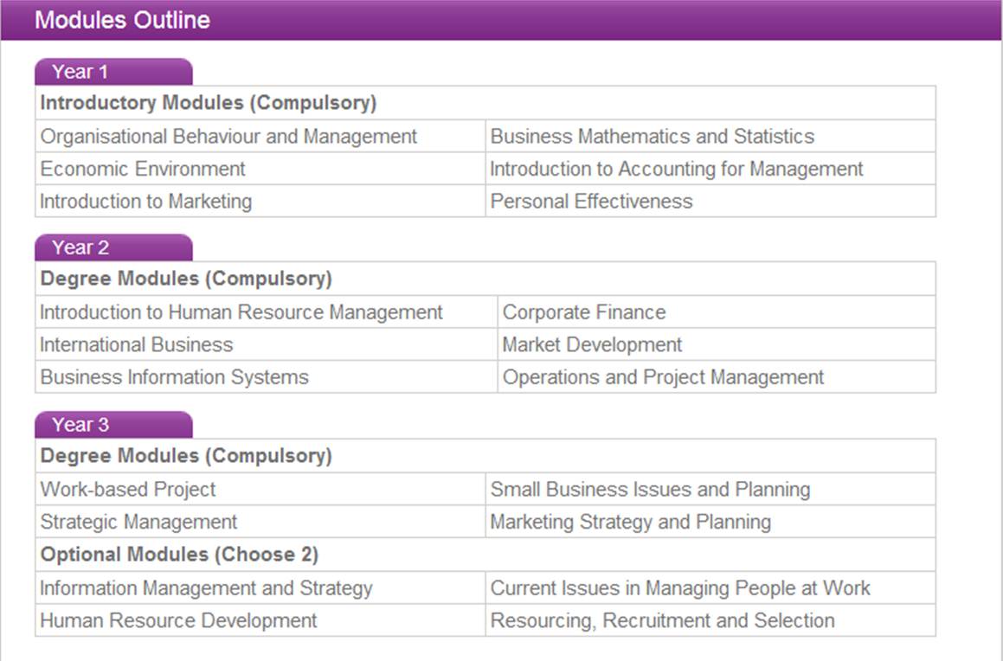Screen dimensions: 1003x661
Task: Click the Introduction to Marketing module
Action: click(x=146, y=202)
